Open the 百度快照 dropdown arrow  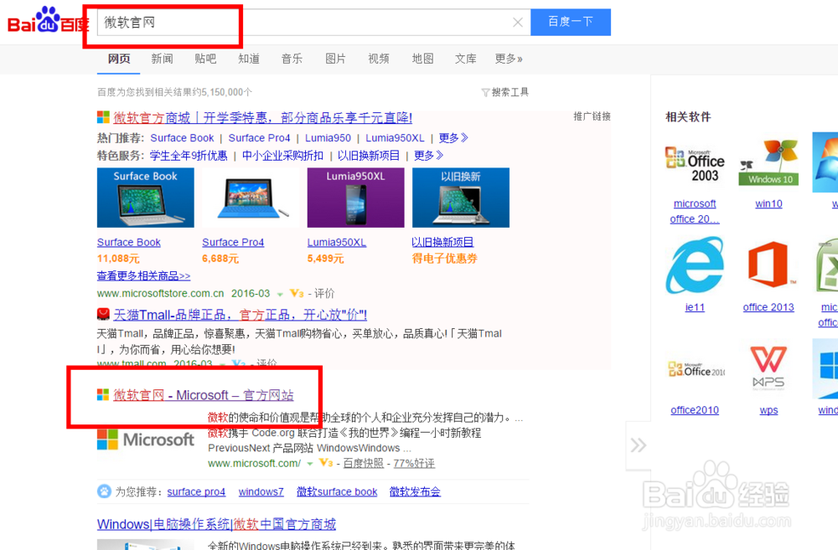coord(312,463)
